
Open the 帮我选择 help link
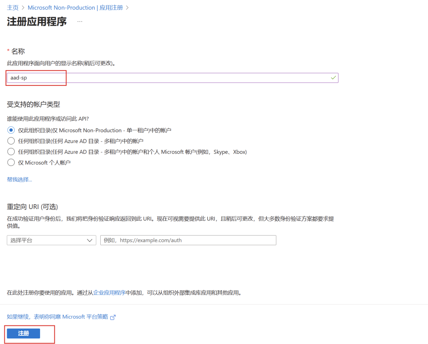pos(19,179)
